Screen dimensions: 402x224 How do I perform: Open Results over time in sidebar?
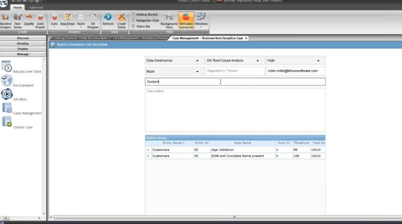point(21,68)
